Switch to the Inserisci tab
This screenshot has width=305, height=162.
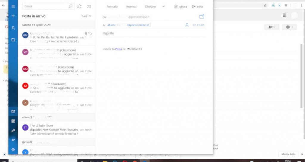(x=131, y=7)
